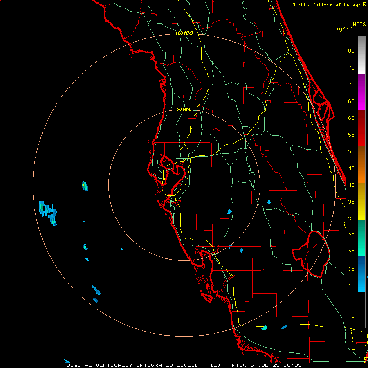Click the small yellow-core echo over the Gulf

point(85,186)
